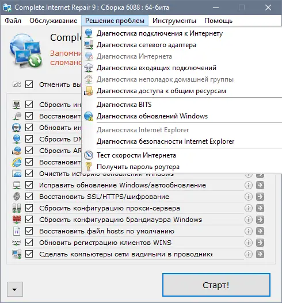Toggle Сбросить конфигурацию прокси-сервера checkbox
Viewport: 282px width, 303px height.
point(29,208)
